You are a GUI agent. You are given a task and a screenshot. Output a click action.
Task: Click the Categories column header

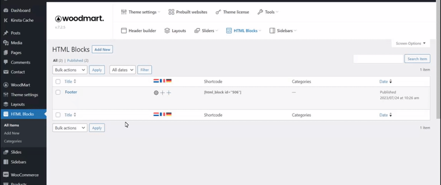tap(301, 81)
